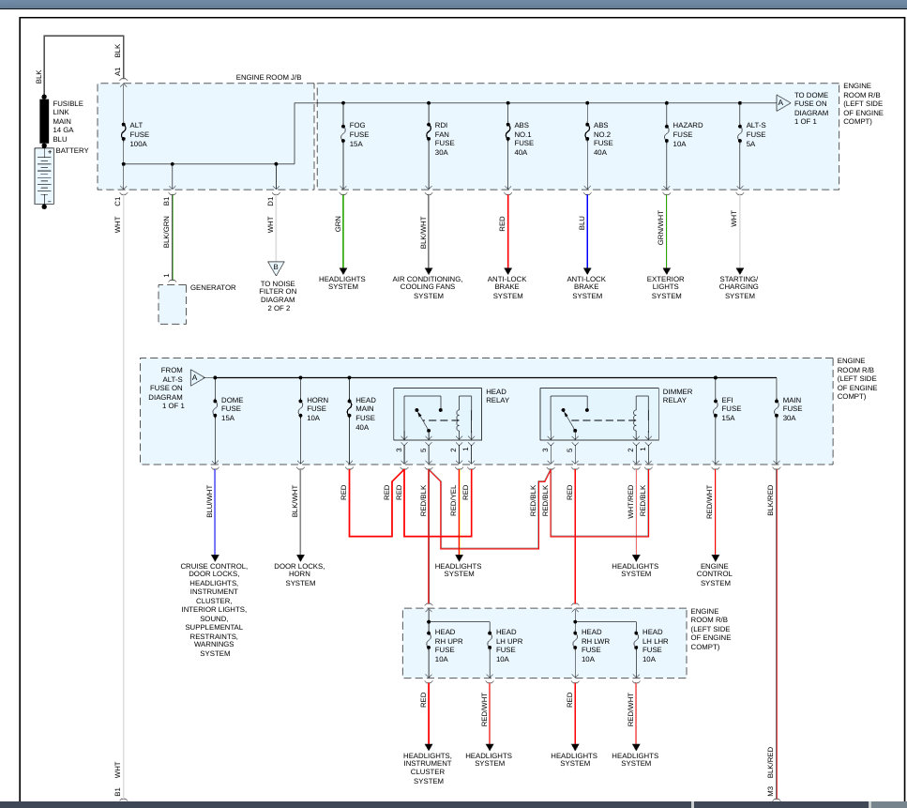Viewport: 907px width, 808px height.
Task: Select the EFI FUSE 15A label
Action: (x=732, y=408)
